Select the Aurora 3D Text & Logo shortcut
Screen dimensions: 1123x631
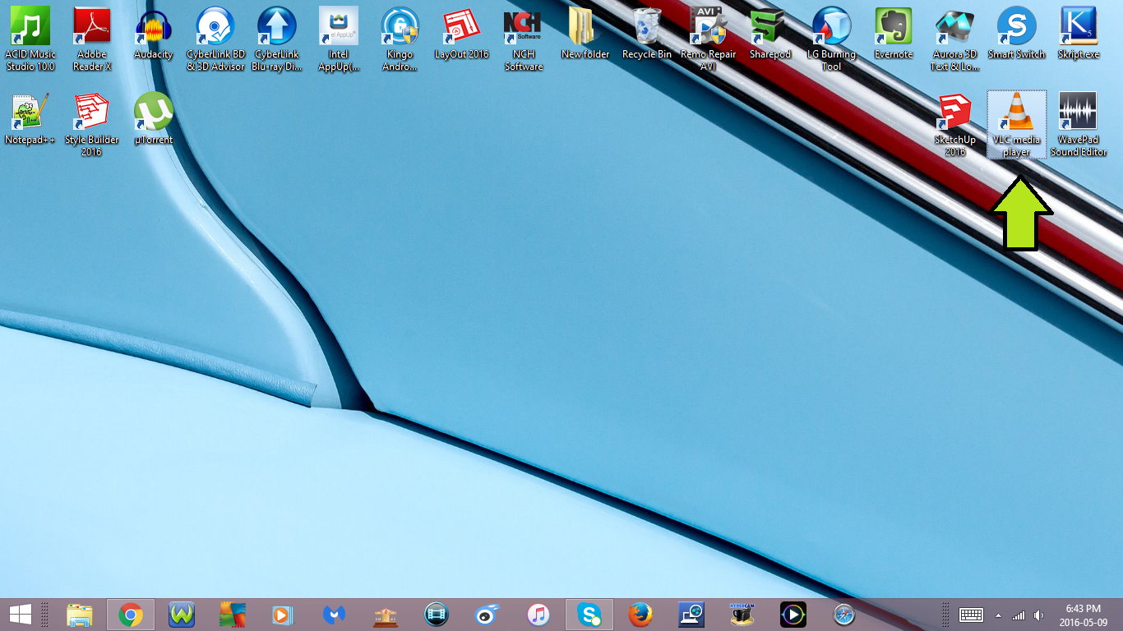(955, 39)
